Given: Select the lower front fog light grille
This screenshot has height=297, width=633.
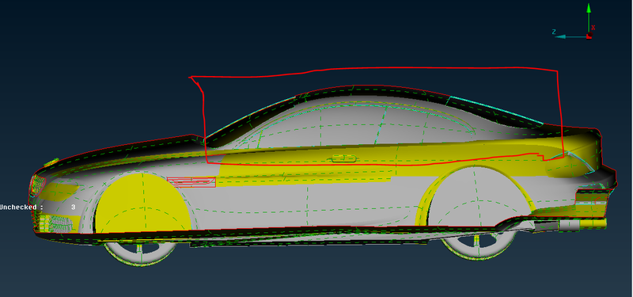Looking at the screenshot, I should (x=55, y=223).
